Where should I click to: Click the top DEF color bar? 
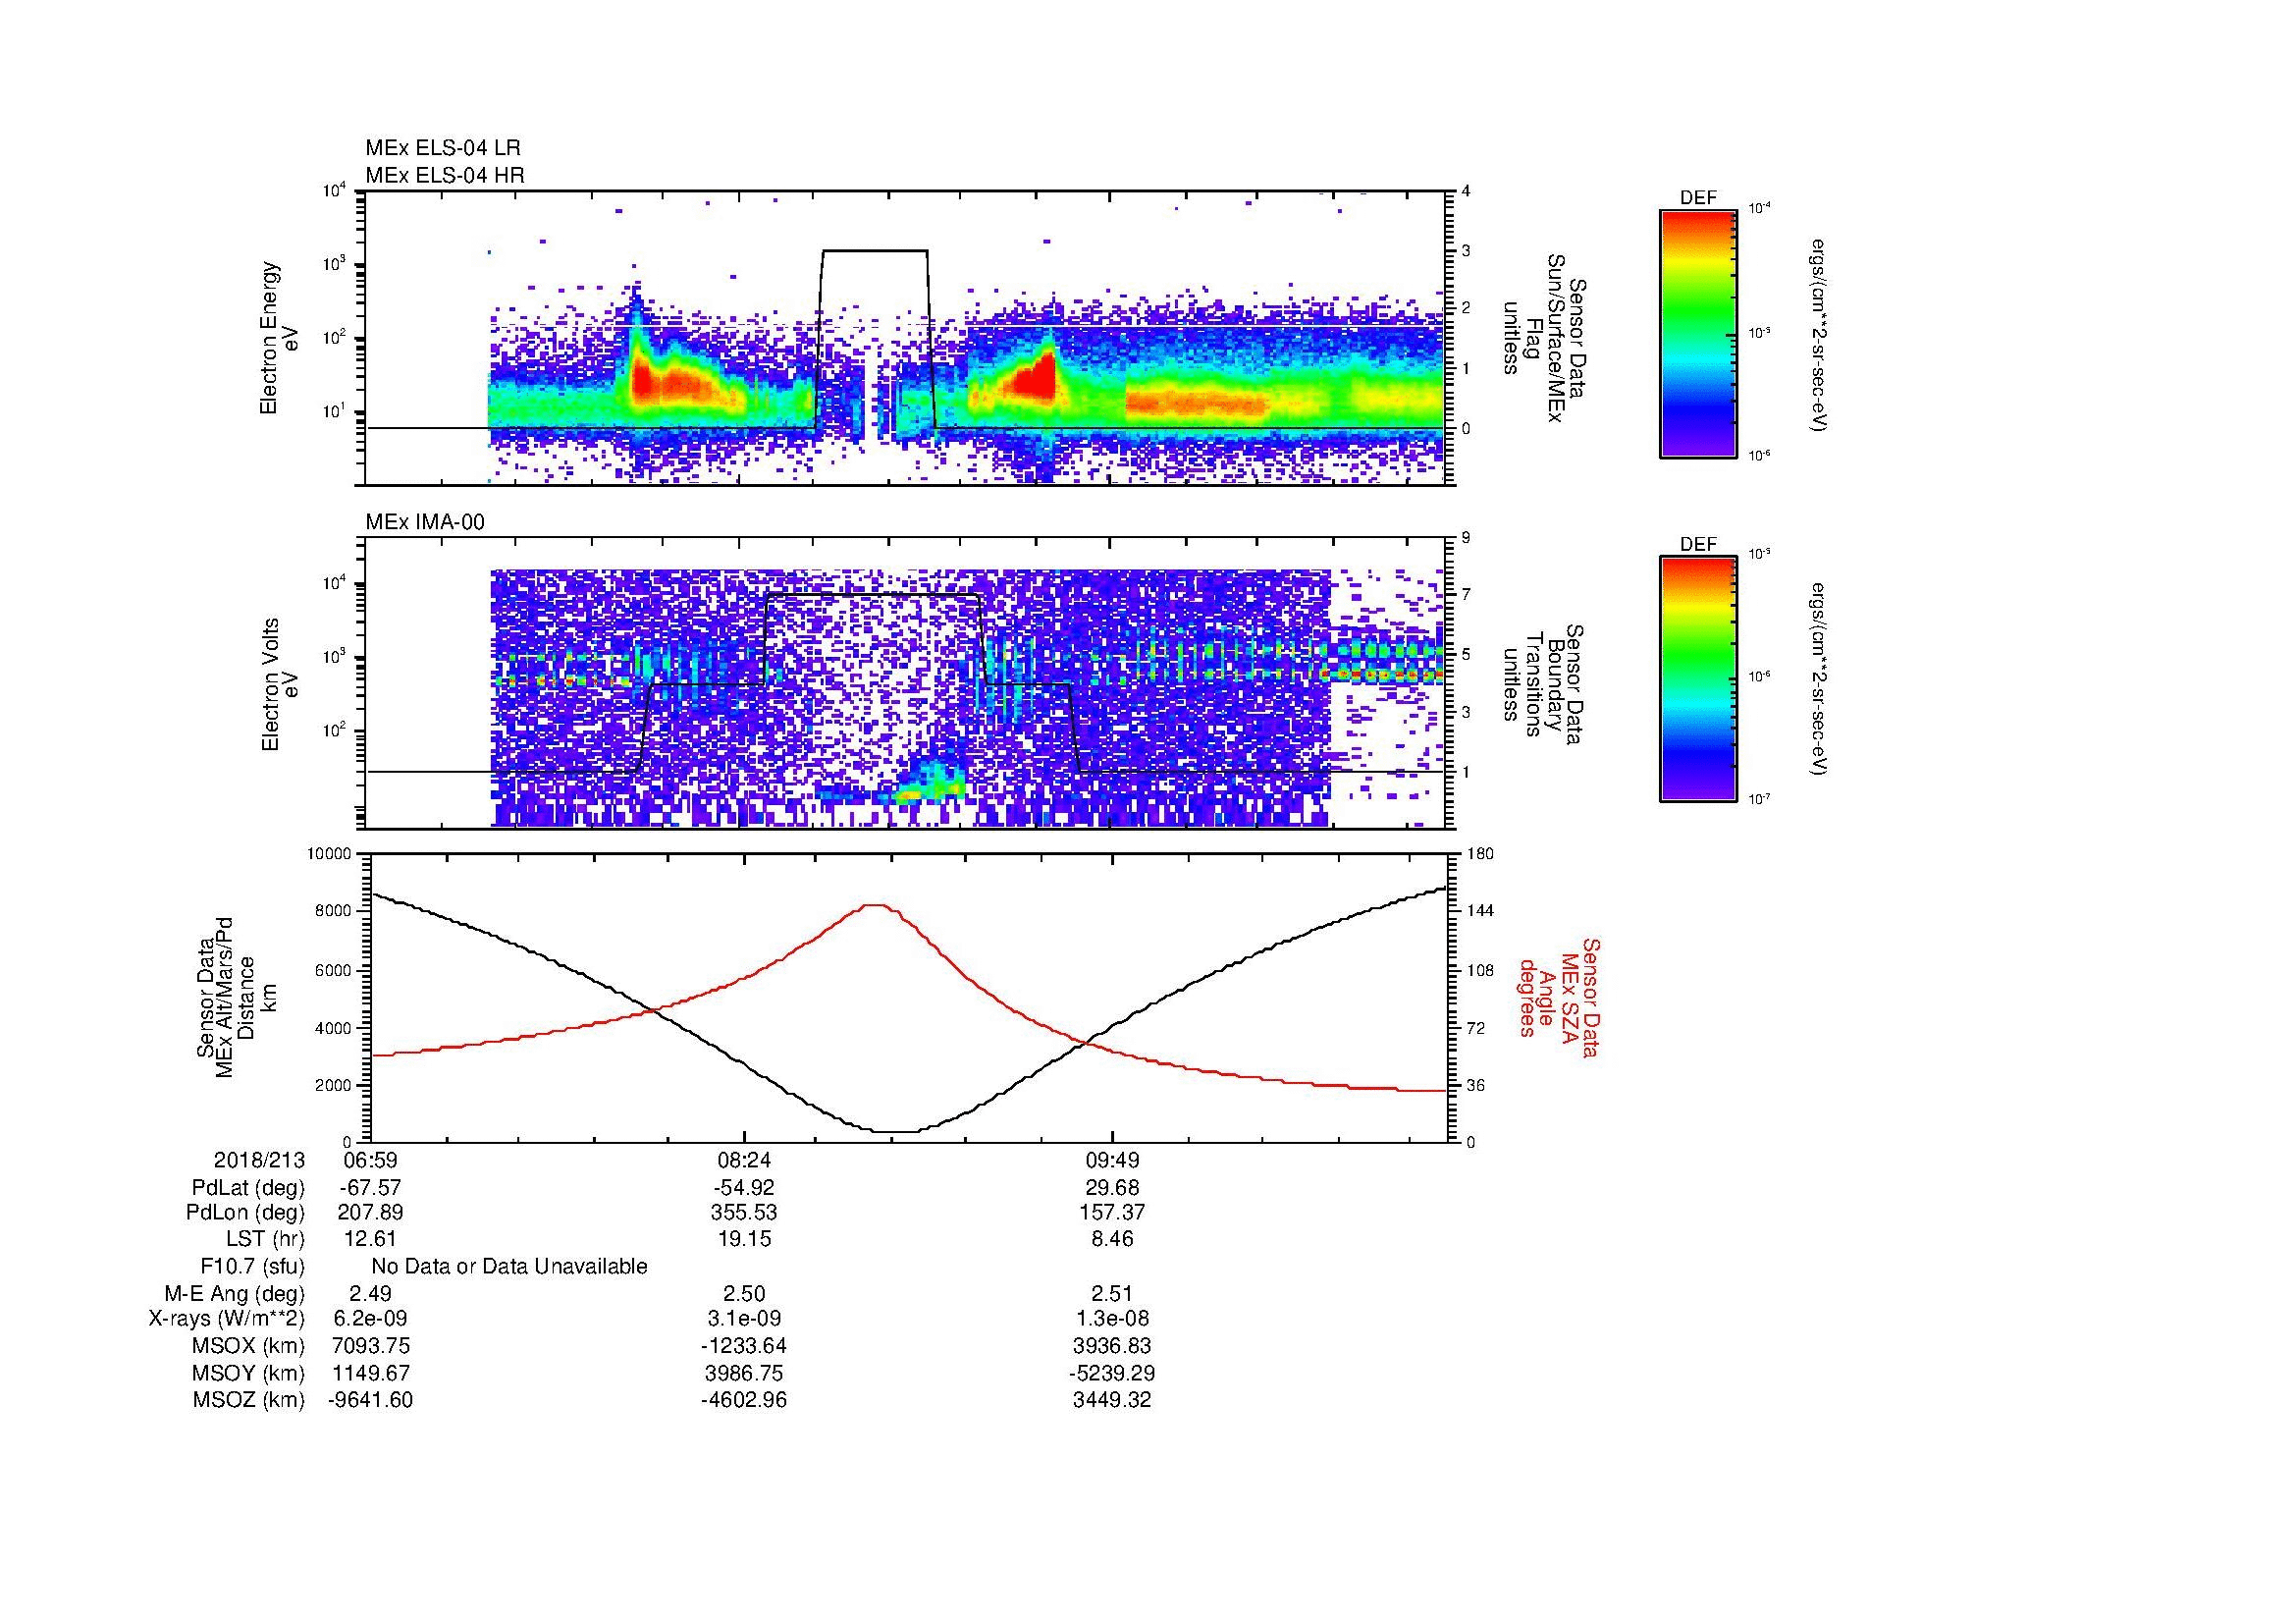pos(1698,333)
